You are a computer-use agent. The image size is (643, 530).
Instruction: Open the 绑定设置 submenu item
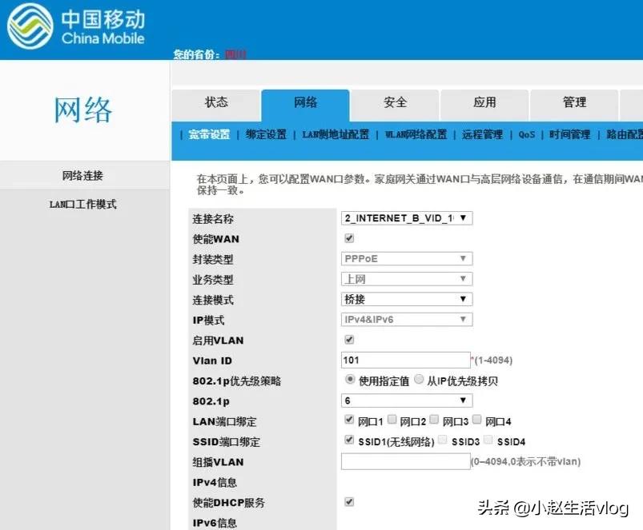click(265, 134)
